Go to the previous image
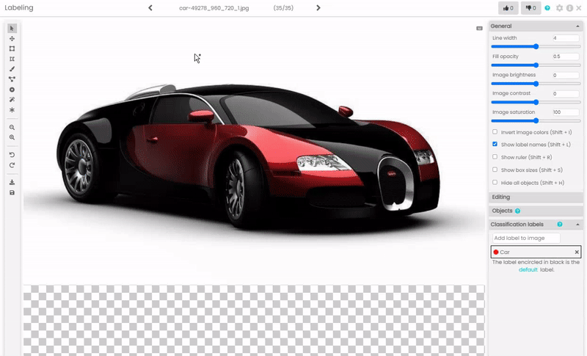This screenshot has height=356, width=587. [150, 8]
